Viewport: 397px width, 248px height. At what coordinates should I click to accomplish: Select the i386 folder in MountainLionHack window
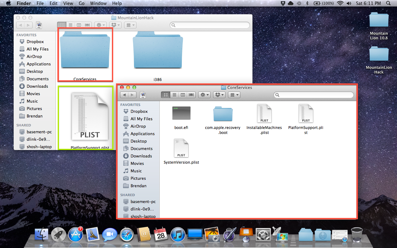(158, 51)
